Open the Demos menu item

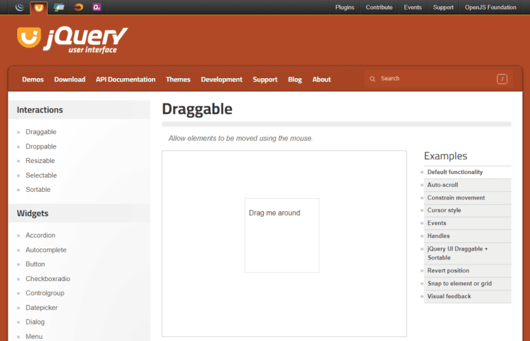[x=32, y=79]
